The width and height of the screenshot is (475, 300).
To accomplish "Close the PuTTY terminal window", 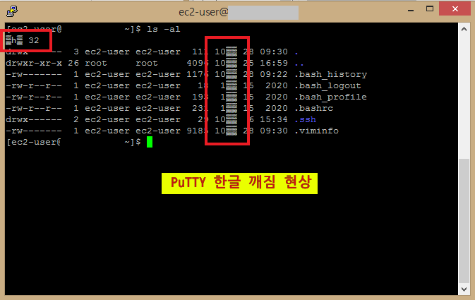I will pos(455,8).
